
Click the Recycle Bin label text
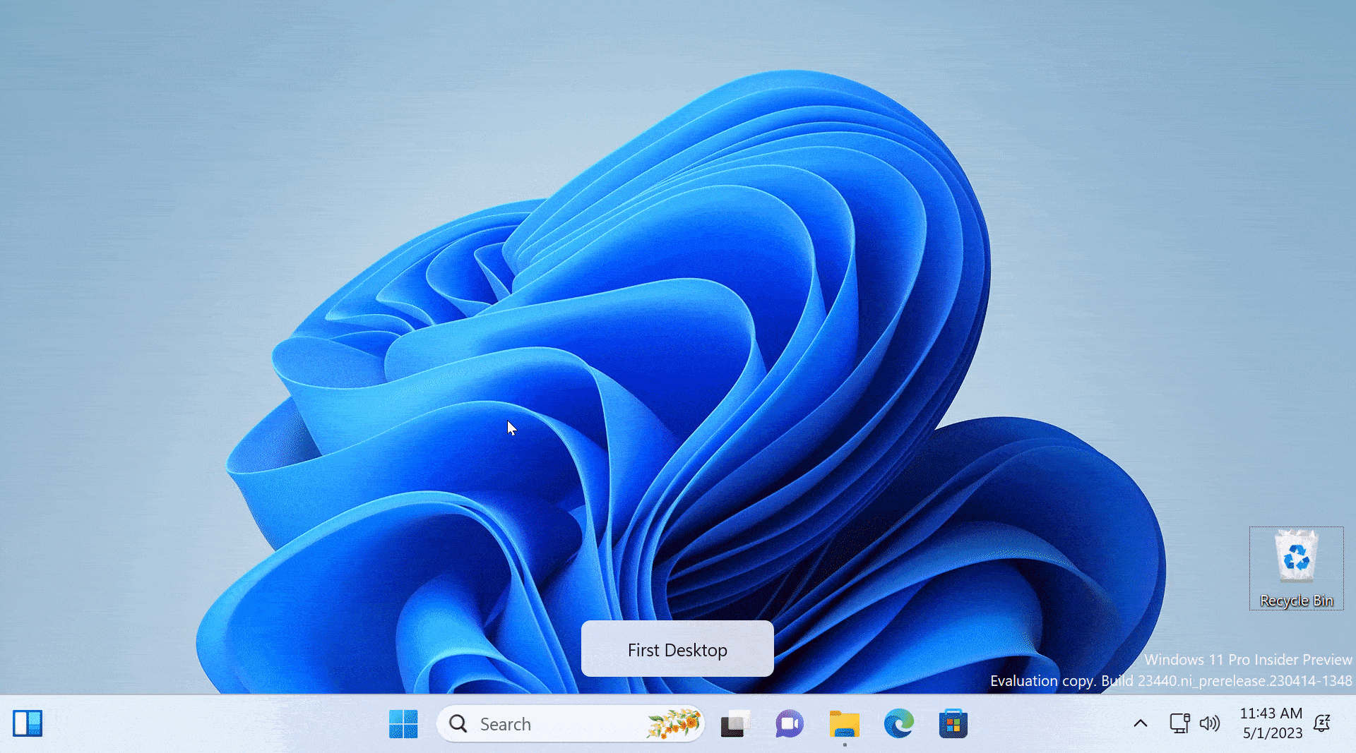(1296, 600)
